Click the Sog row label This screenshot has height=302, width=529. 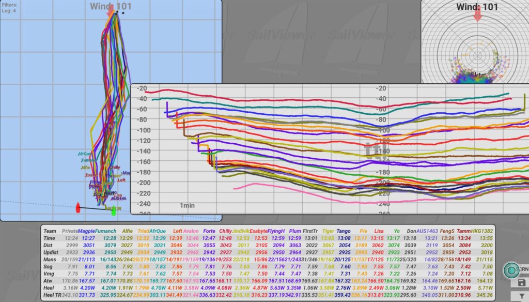[48, 266]
